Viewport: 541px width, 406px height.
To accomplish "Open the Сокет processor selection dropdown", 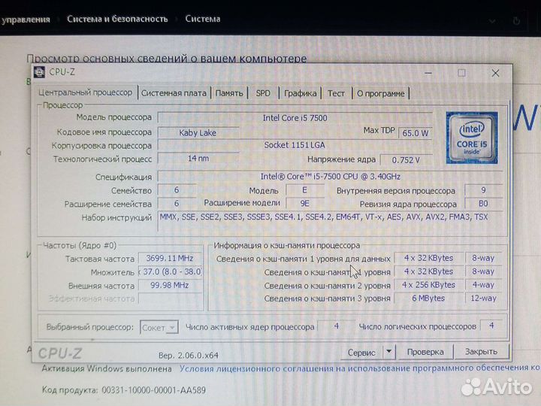I will [159, 327].
